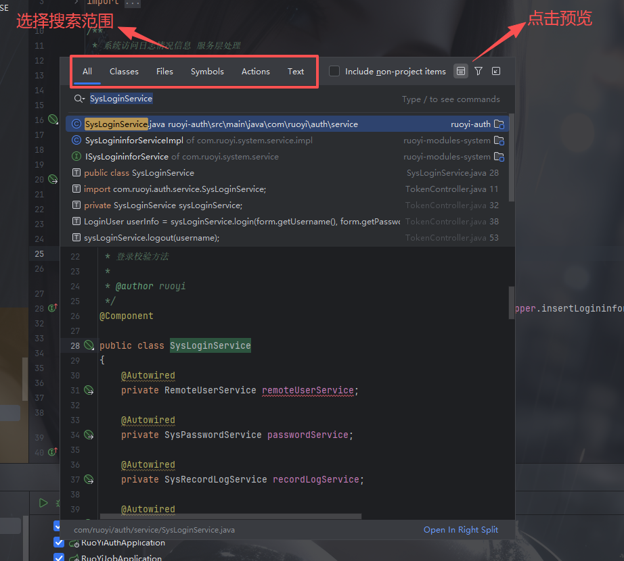Uncheck the RuoYiAuthApplication checkbox

pos(59,542)
